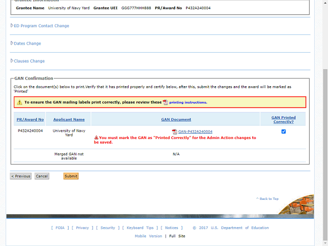328x246 pixels.
Task: Click the Back to Top caret icon
Action: click(x=257, y=198)
